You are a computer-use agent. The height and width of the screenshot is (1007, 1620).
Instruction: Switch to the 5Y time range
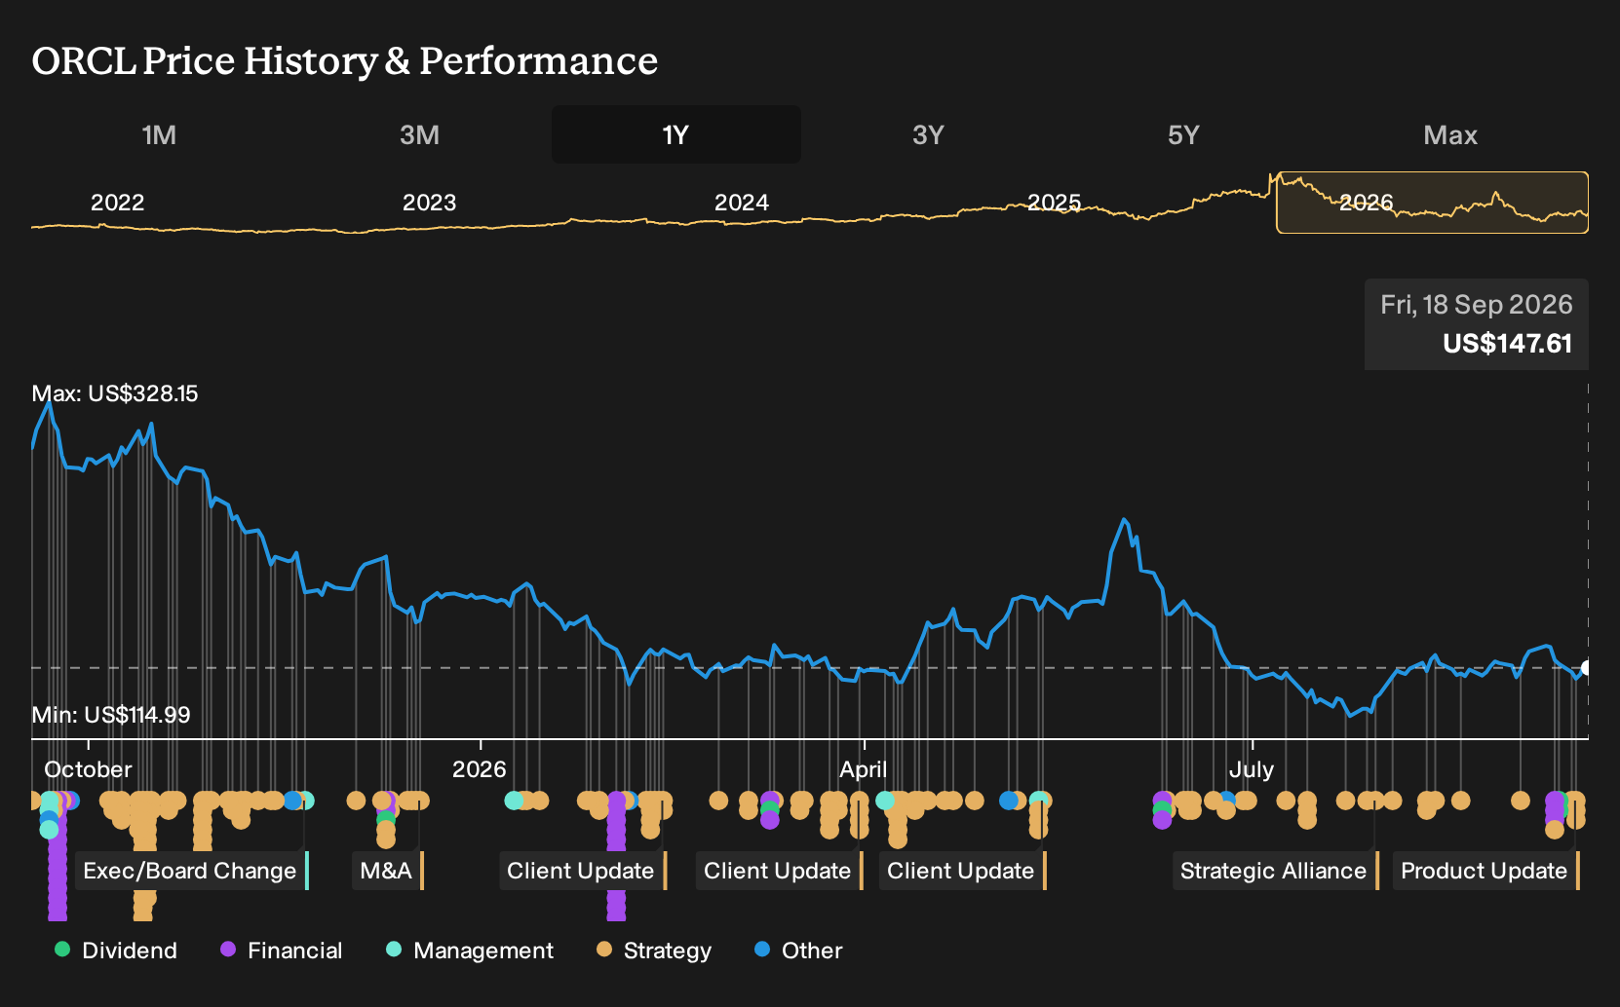pos(1183,134)
